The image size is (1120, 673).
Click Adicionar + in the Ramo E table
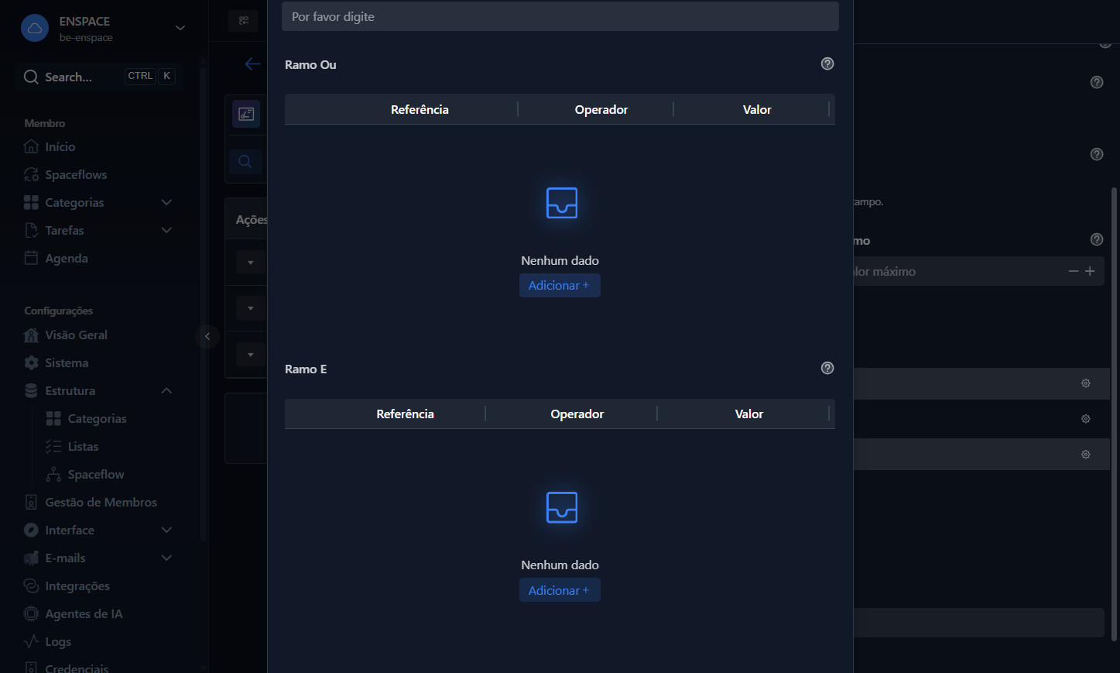coord(560,590)
